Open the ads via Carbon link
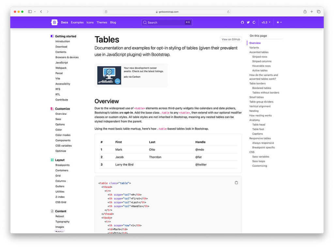Screen dimensions: 334x247 tap(132, 77)
